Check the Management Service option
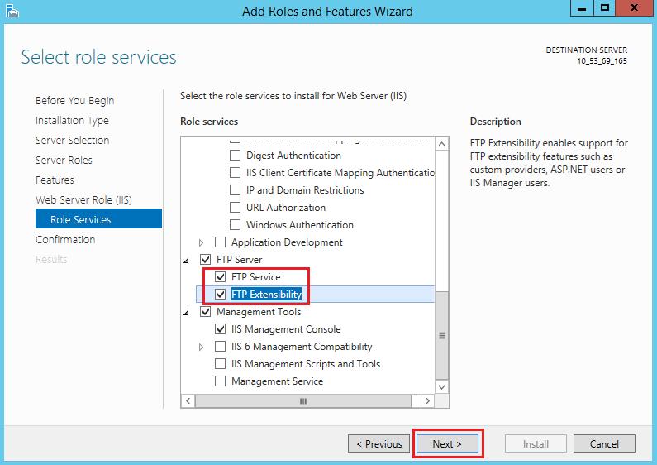The width and height of the screenshot is (657, 465). coord(221,381)
